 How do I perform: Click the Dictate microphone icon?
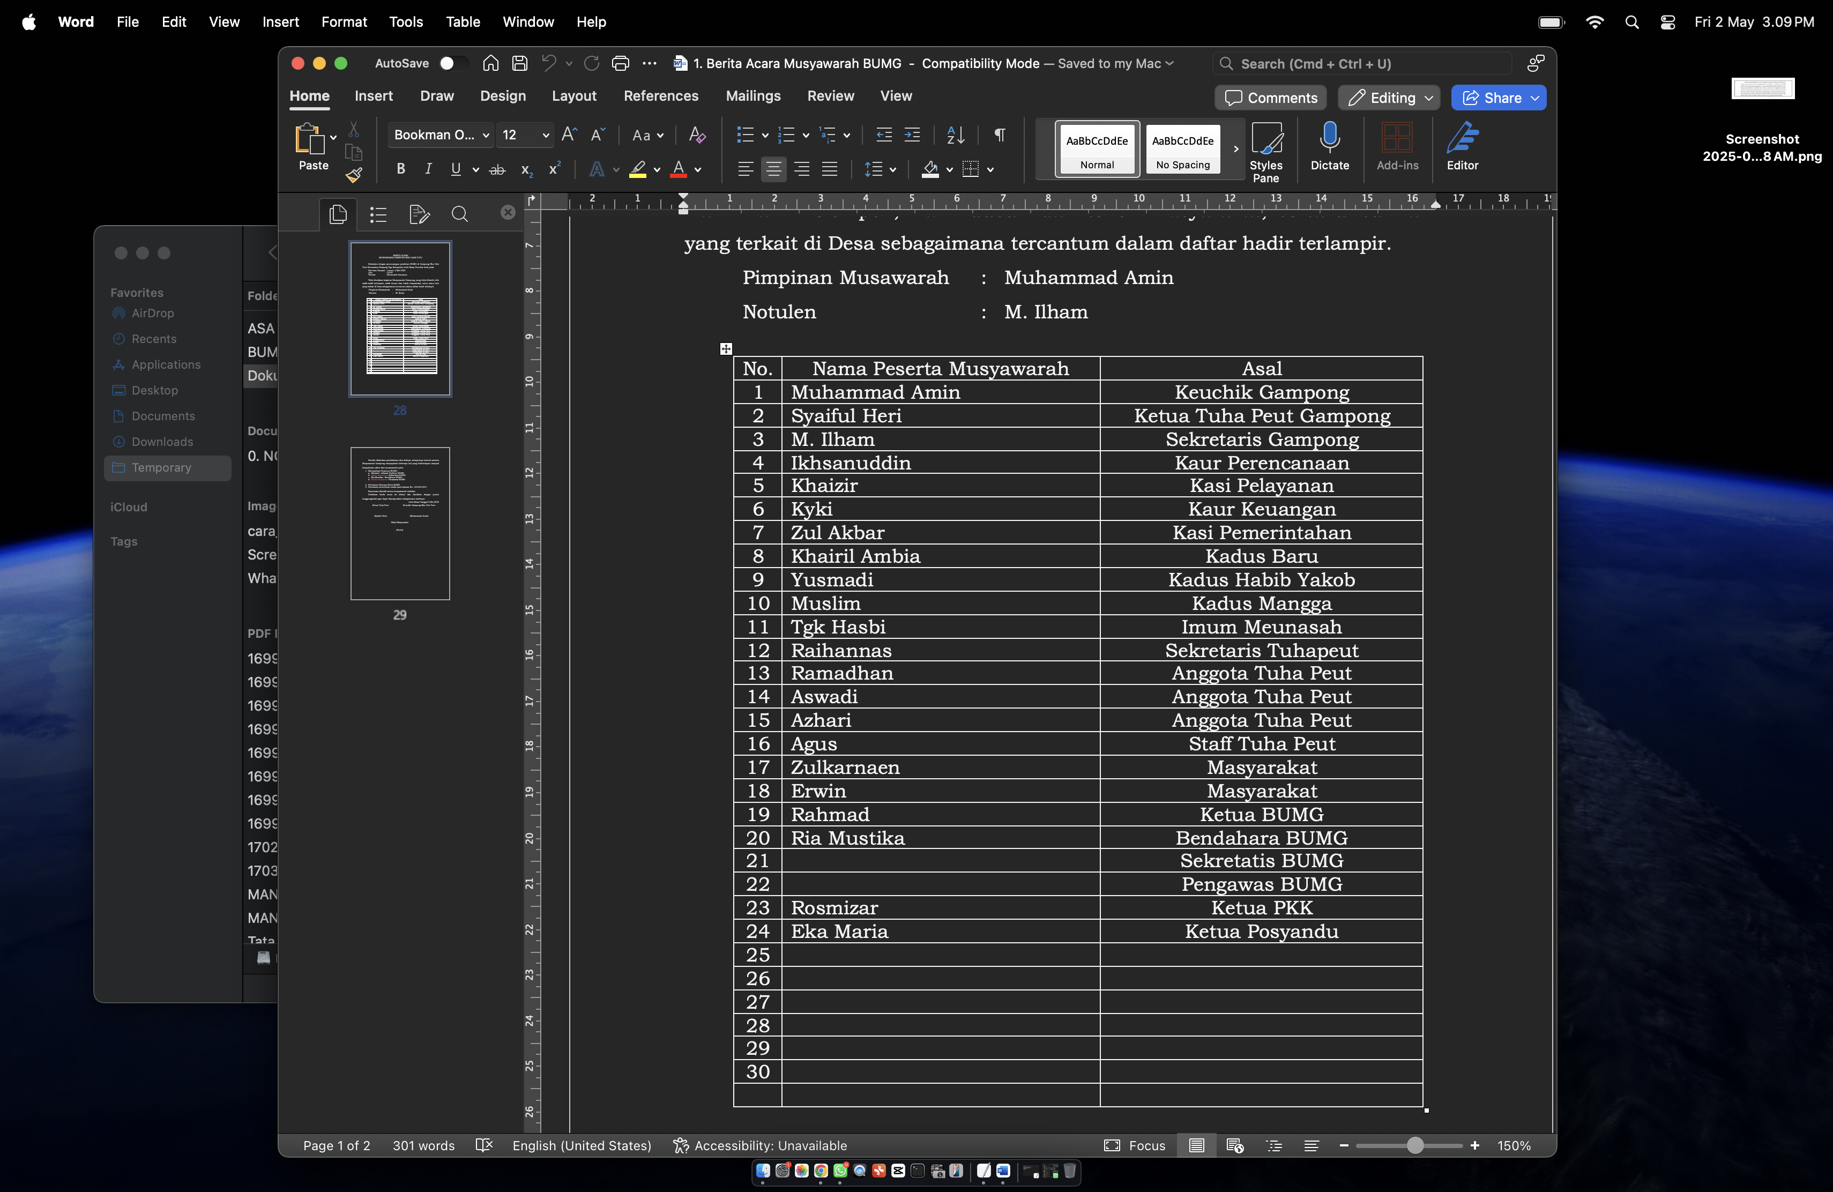(1329, 146)
